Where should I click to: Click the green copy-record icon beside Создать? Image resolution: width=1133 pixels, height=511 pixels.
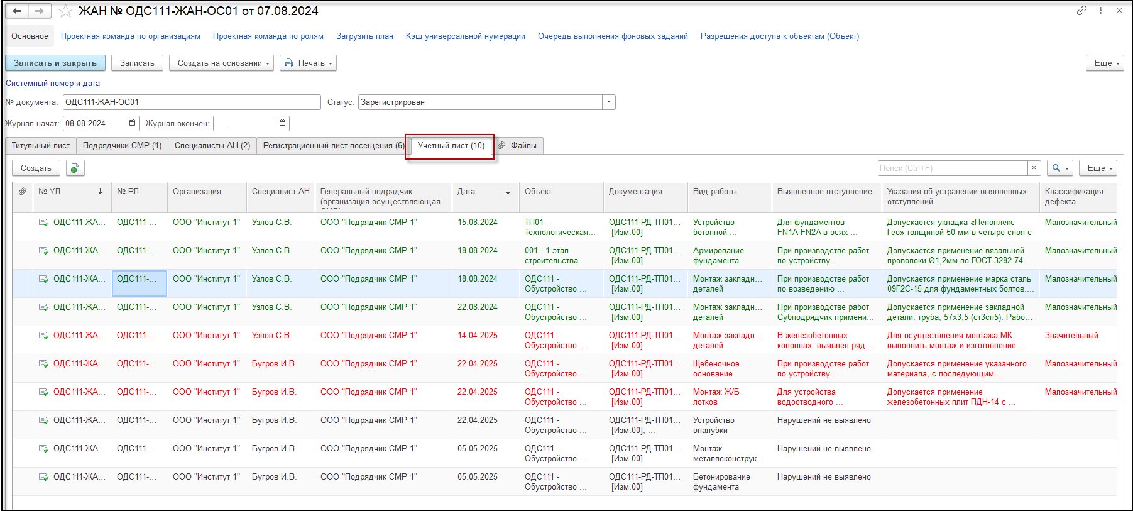coord(75,168)
